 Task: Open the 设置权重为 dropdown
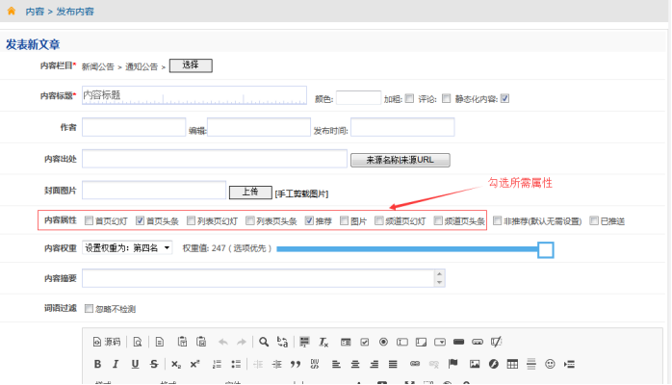click(127, 248)
